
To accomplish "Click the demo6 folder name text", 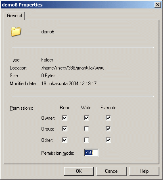I will click(x=48, y=32).
